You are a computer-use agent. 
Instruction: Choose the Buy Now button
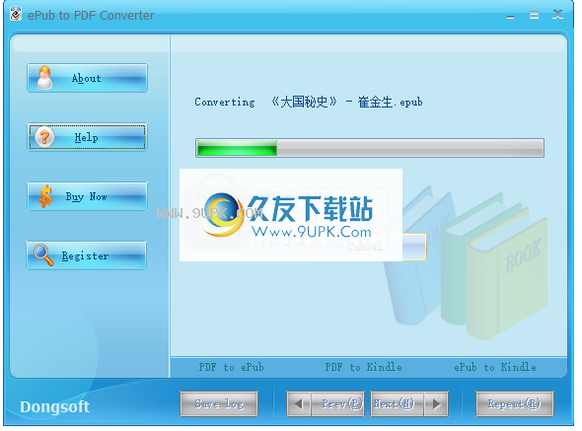click(87, 196)
